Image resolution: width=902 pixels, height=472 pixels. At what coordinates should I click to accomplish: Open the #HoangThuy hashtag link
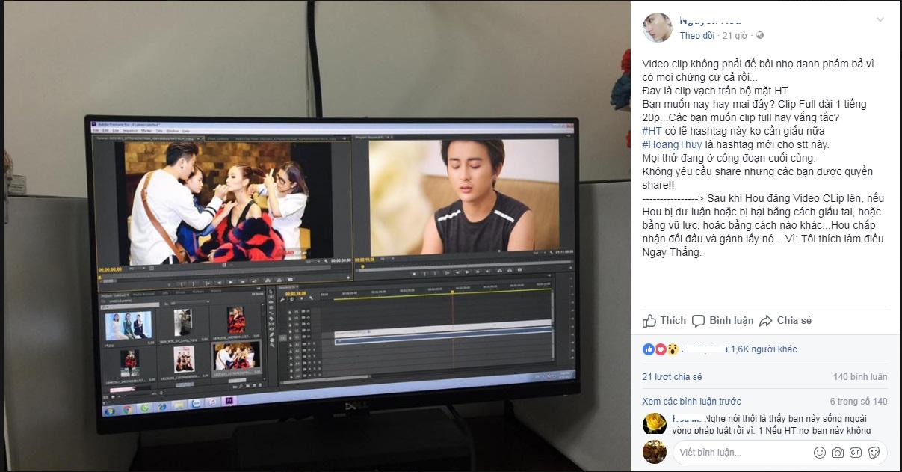tap(670, 144)
